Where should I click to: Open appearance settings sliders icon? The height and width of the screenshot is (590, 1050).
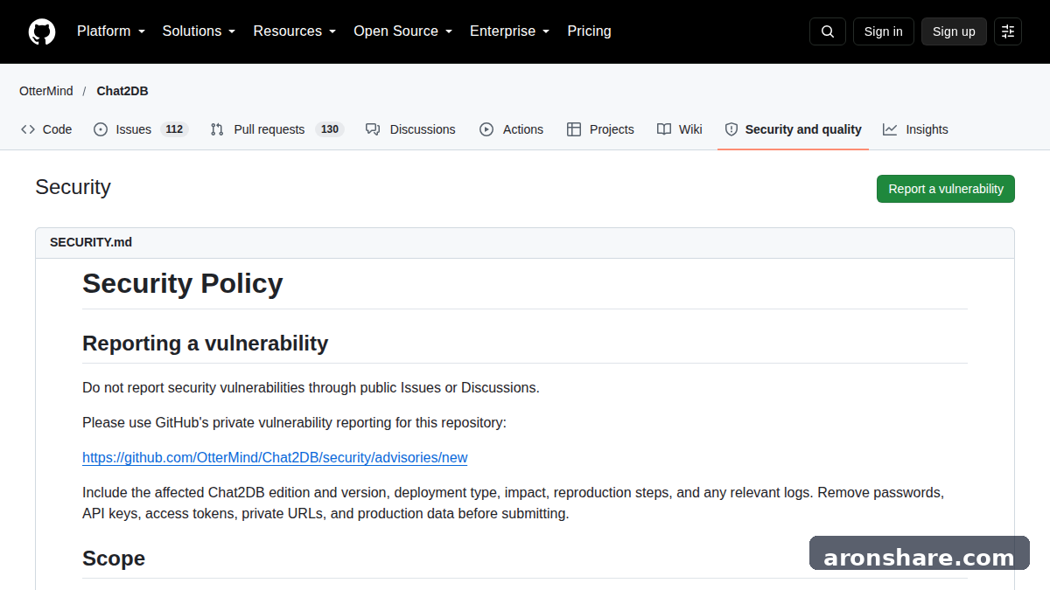coord(1008,31)
